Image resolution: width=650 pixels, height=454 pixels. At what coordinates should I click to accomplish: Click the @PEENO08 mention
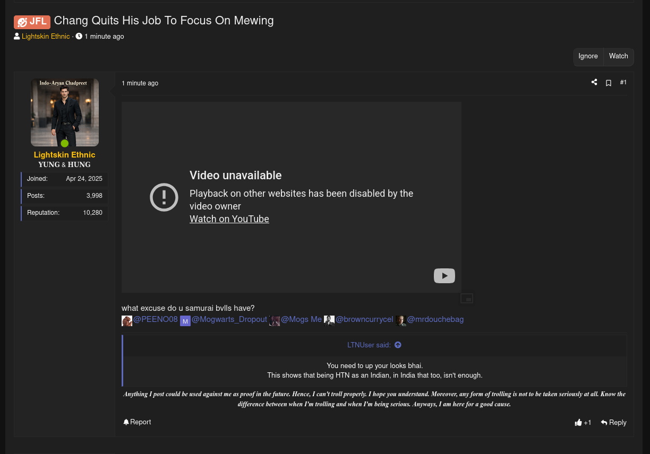tap(155, 319)
